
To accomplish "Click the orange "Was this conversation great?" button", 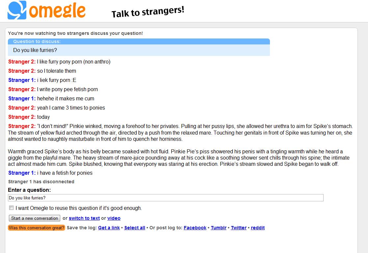I will point(37,228).
